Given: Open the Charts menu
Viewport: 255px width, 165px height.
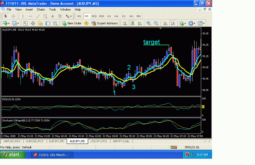Looking at the screenshot, I should (41, 10).
